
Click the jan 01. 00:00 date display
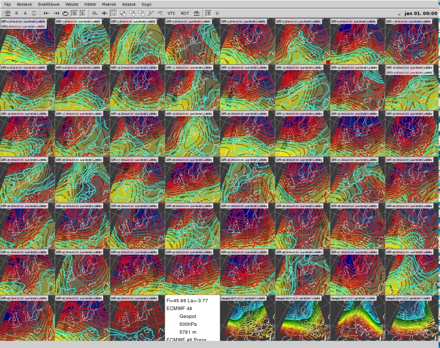pyautogui.click(x=421, y=14)
